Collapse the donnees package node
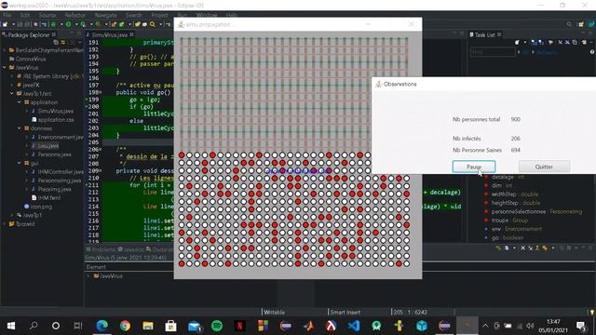This screenshot has height=335, width=596. 20,128
